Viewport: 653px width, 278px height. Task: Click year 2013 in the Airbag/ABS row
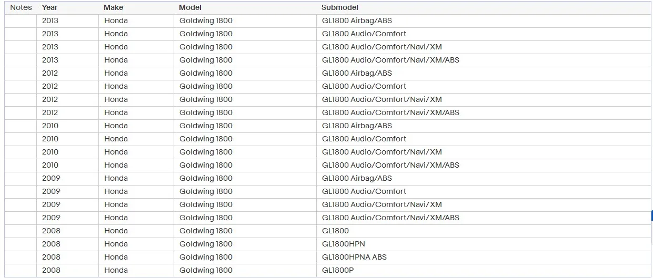pos(51,20)
